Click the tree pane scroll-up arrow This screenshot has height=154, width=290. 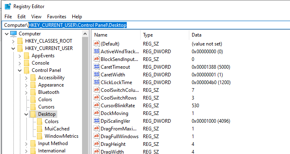coord(85,34)
